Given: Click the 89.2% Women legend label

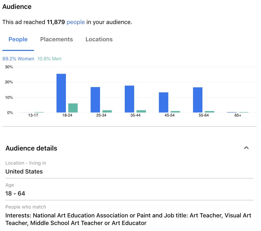Looking at the screenshot, I should point(18,59).
